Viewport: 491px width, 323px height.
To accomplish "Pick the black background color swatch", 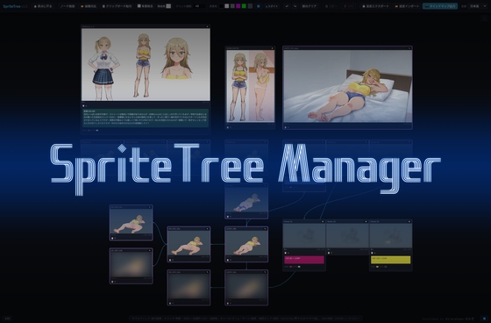I will [x=221, y=6].
